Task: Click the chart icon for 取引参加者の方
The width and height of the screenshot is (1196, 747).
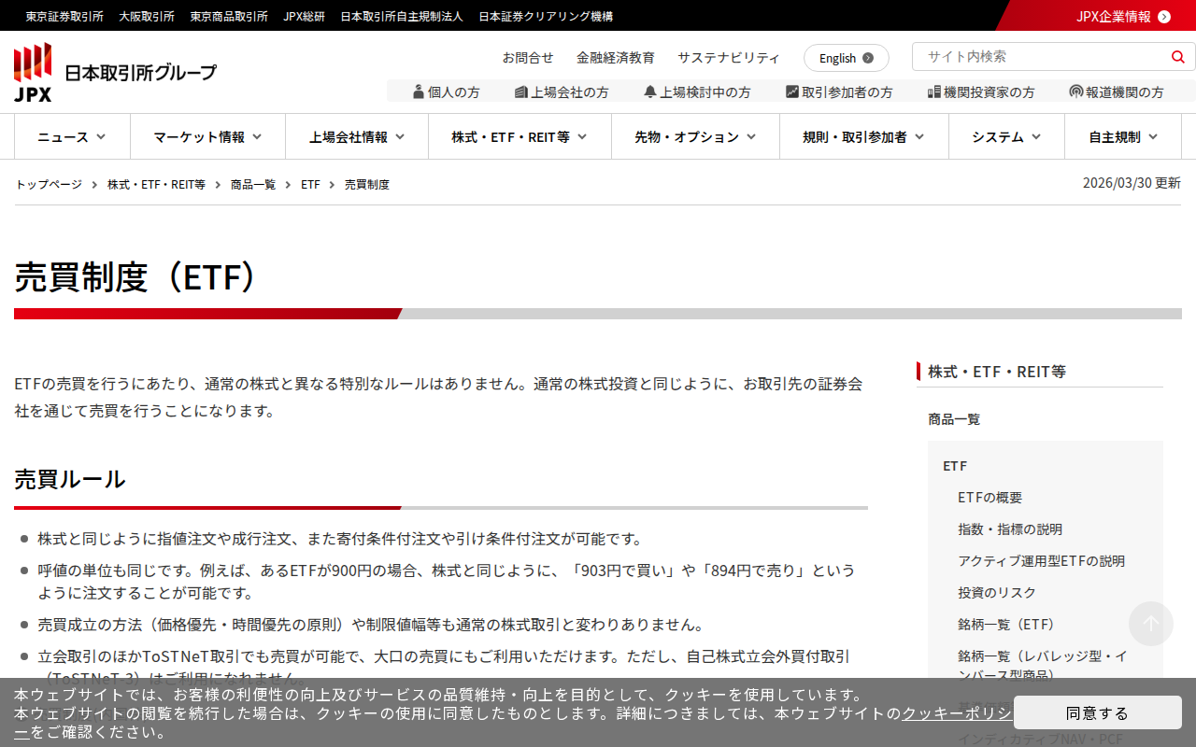Action: [x=792, y=92]
